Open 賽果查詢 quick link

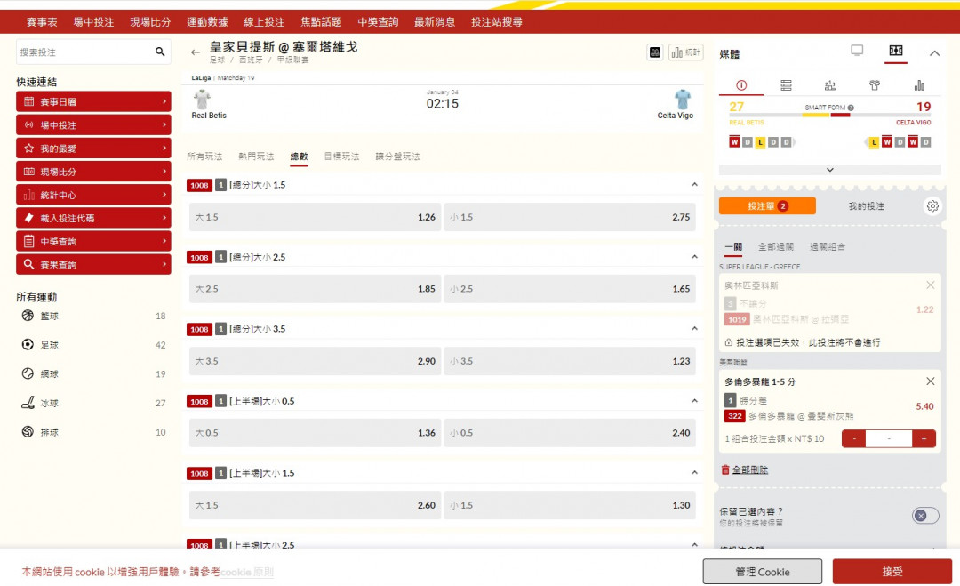click(x=93, y=264)
